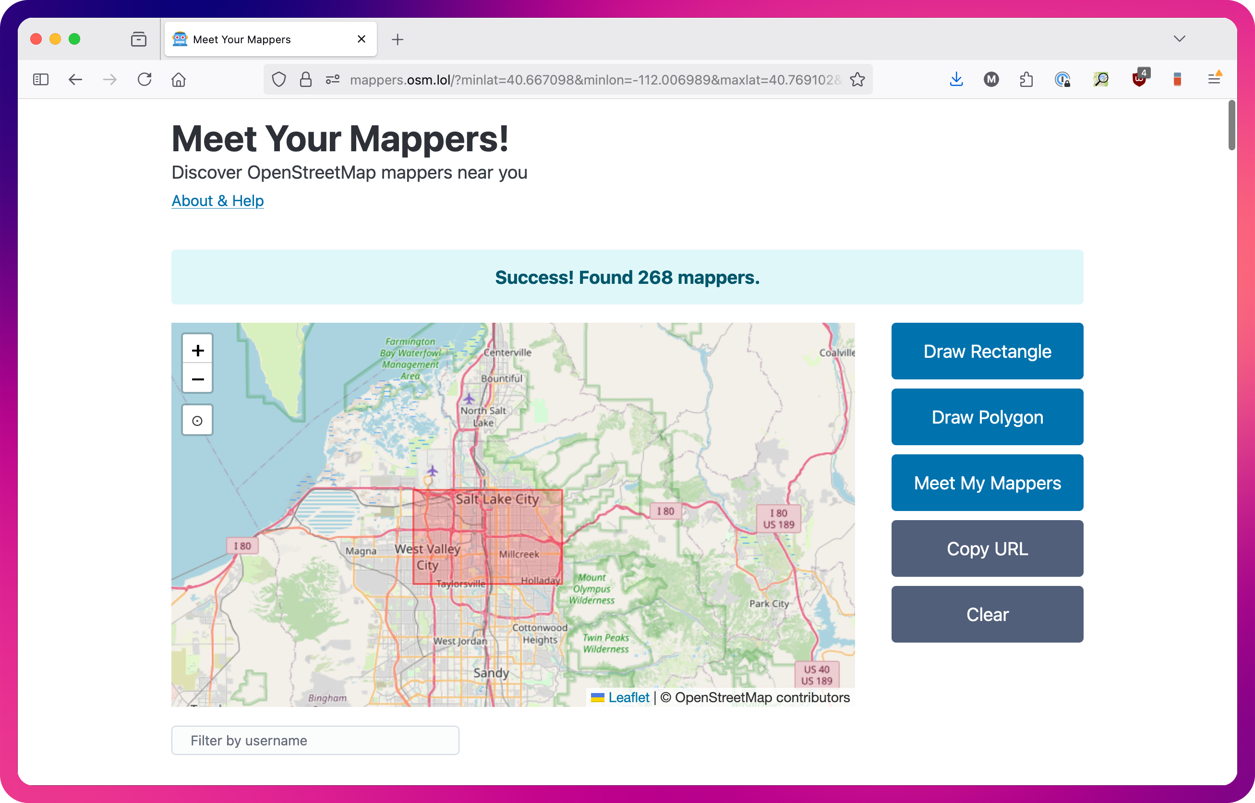Open the extensions puzzle-piece menu
The image size is (1255, 803).
click(x=1026, y=79)
